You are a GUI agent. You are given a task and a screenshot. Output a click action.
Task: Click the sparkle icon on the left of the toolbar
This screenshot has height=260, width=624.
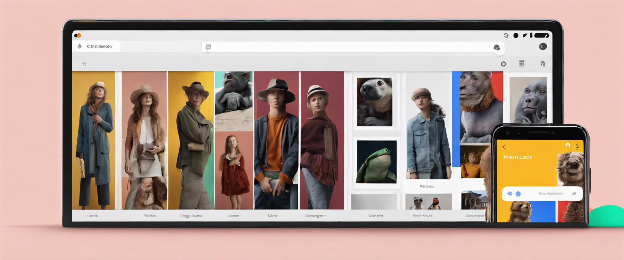(84, 64)
